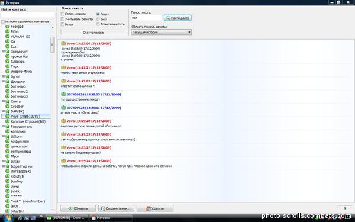Screen dimensions: 355x222
Task: Click status icon beside ботинвиз2 contact
Action: (7, 91)
